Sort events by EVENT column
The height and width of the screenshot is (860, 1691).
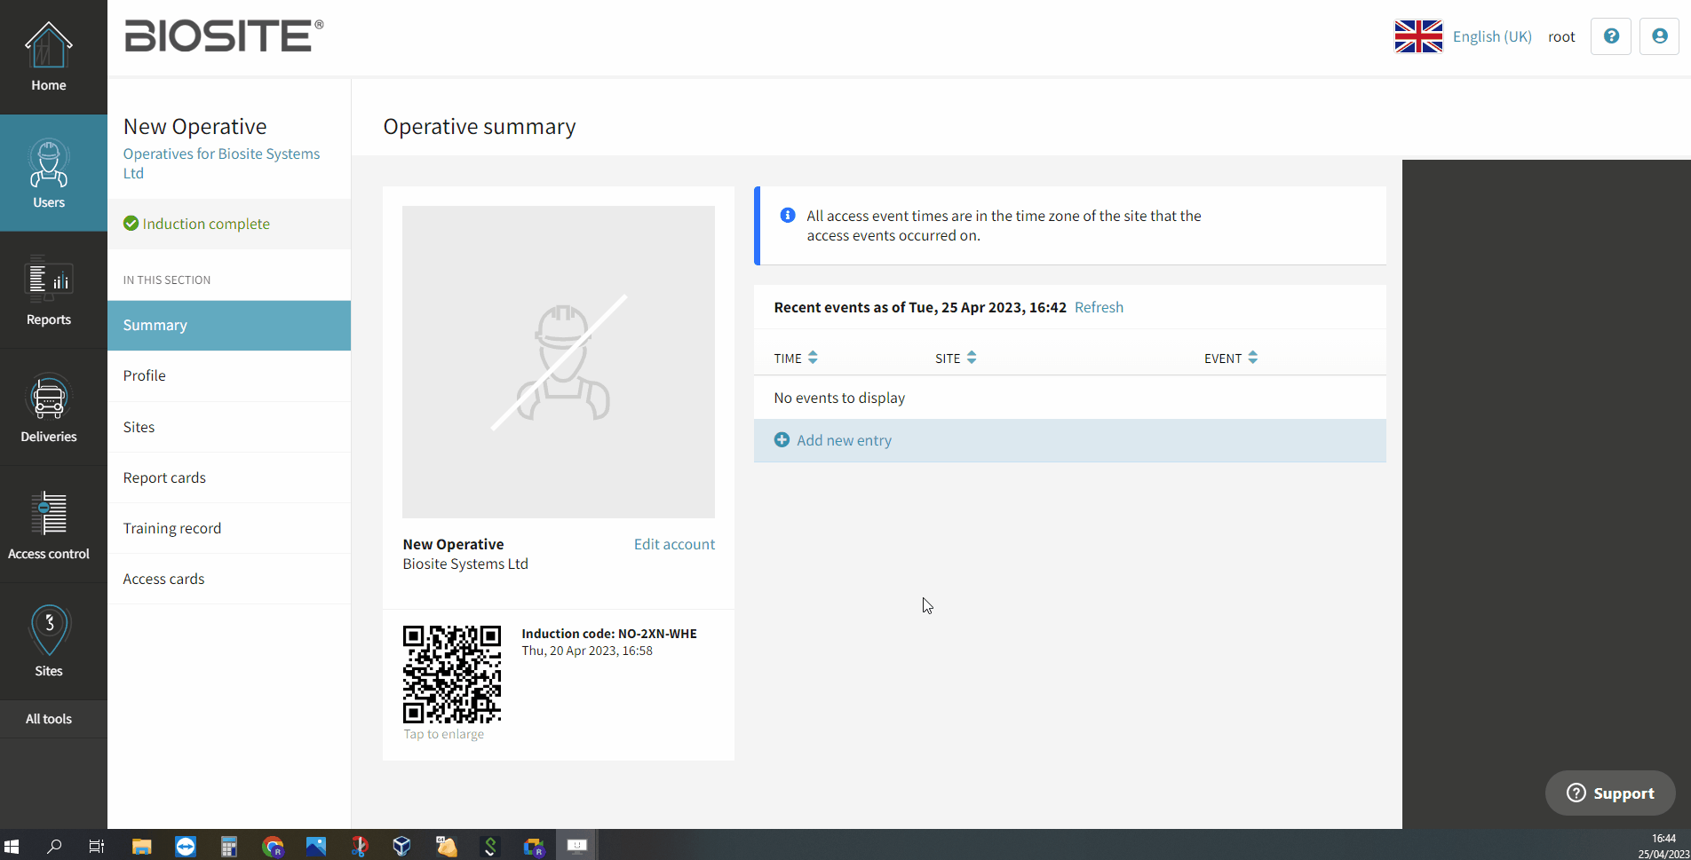(x=1231, y=358)
